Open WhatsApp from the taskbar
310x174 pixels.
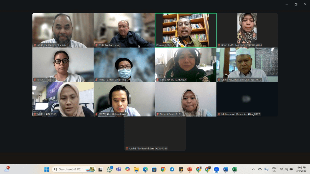tap(110, 169)
